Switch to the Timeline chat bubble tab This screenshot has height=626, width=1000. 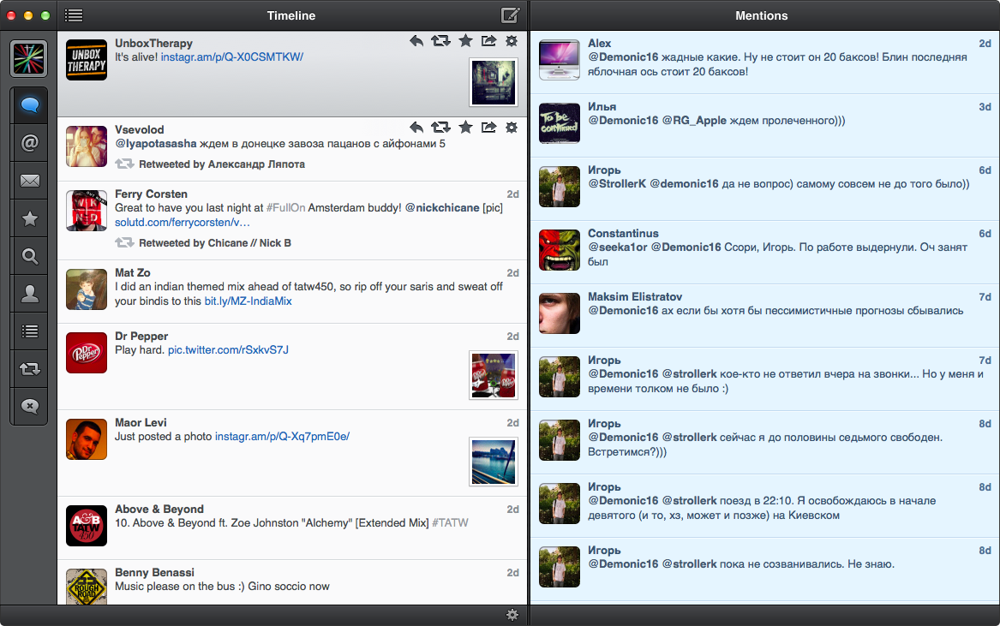tap(30, 105)
